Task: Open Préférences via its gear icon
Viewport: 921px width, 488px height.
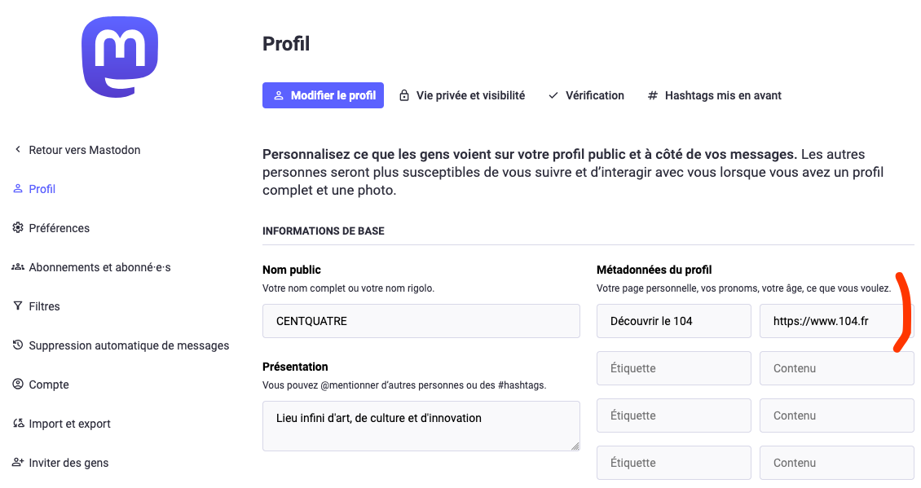Action: click(x=18, y=228)
